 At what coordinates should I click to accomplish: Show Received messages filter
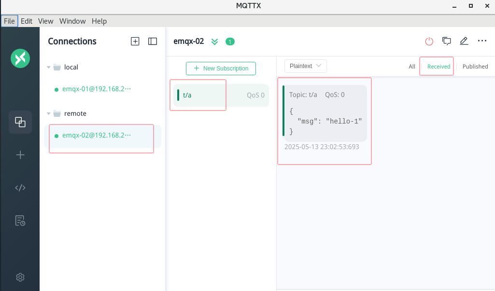438,67
